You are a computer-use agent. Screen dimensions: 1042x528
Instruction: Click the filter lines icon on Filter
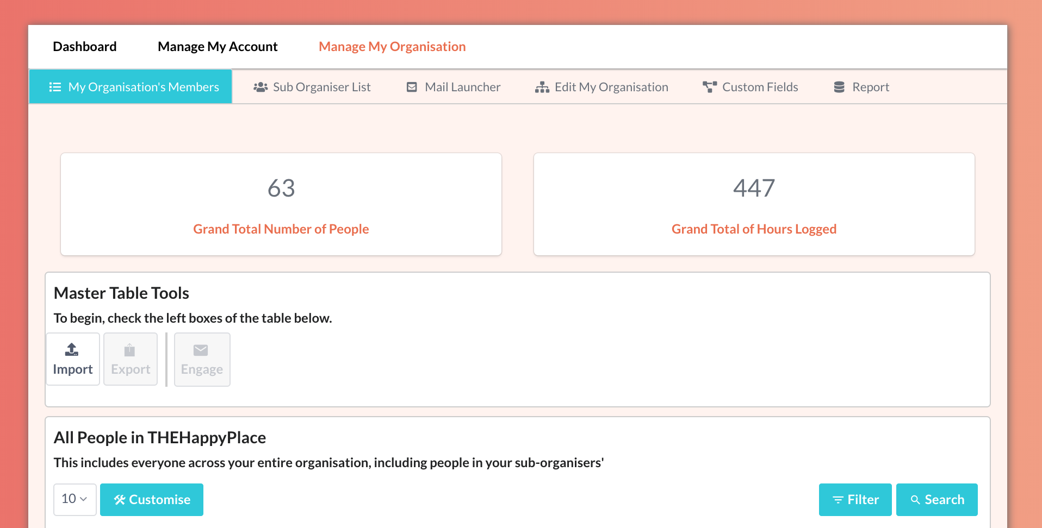(838, 500)
